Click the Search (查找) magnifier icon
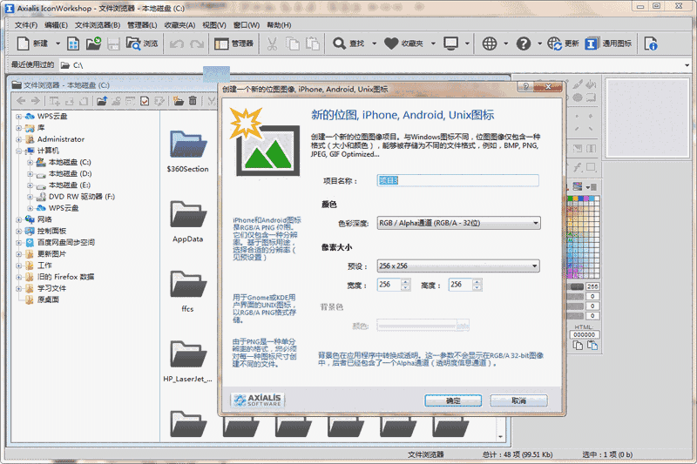 339,44
